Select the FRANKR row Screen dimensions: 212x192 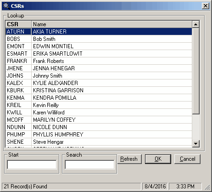tap(99, 61)
